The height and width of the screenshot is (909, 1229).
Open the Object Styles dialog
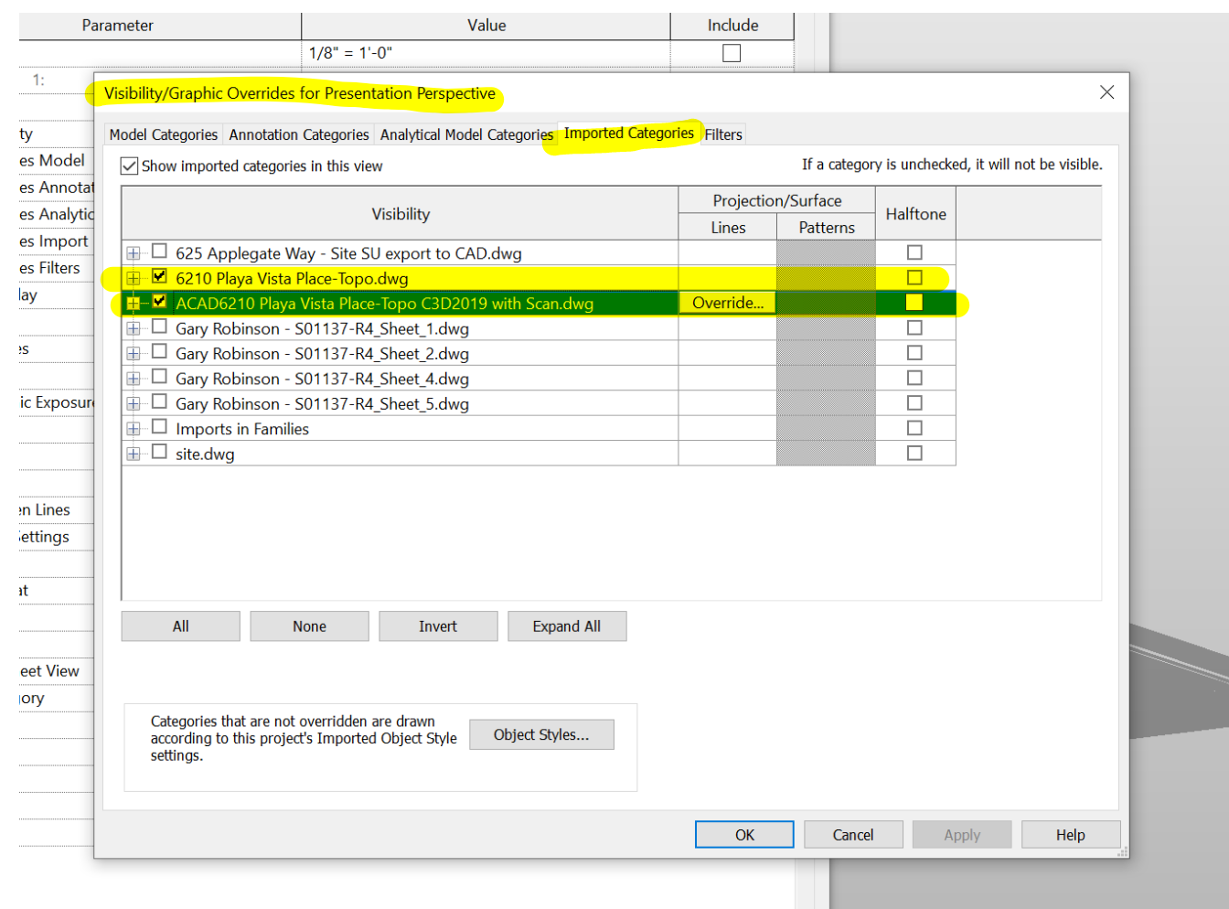[541, 733]
